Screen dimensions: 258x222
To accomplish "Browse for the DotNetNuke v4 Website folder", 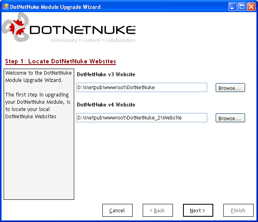I will 230,118.
